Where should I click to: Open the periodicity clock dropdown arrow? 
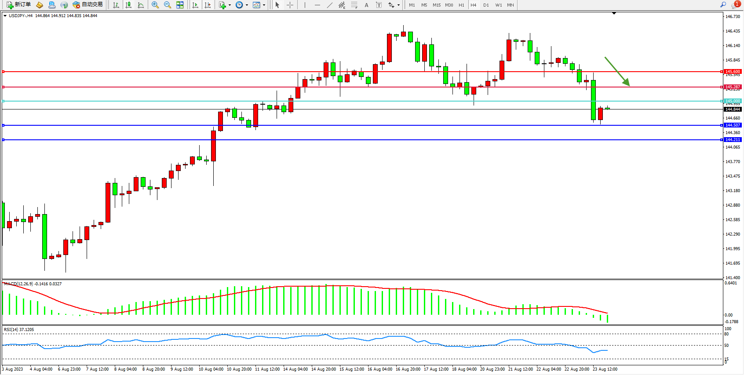point(247,5)
